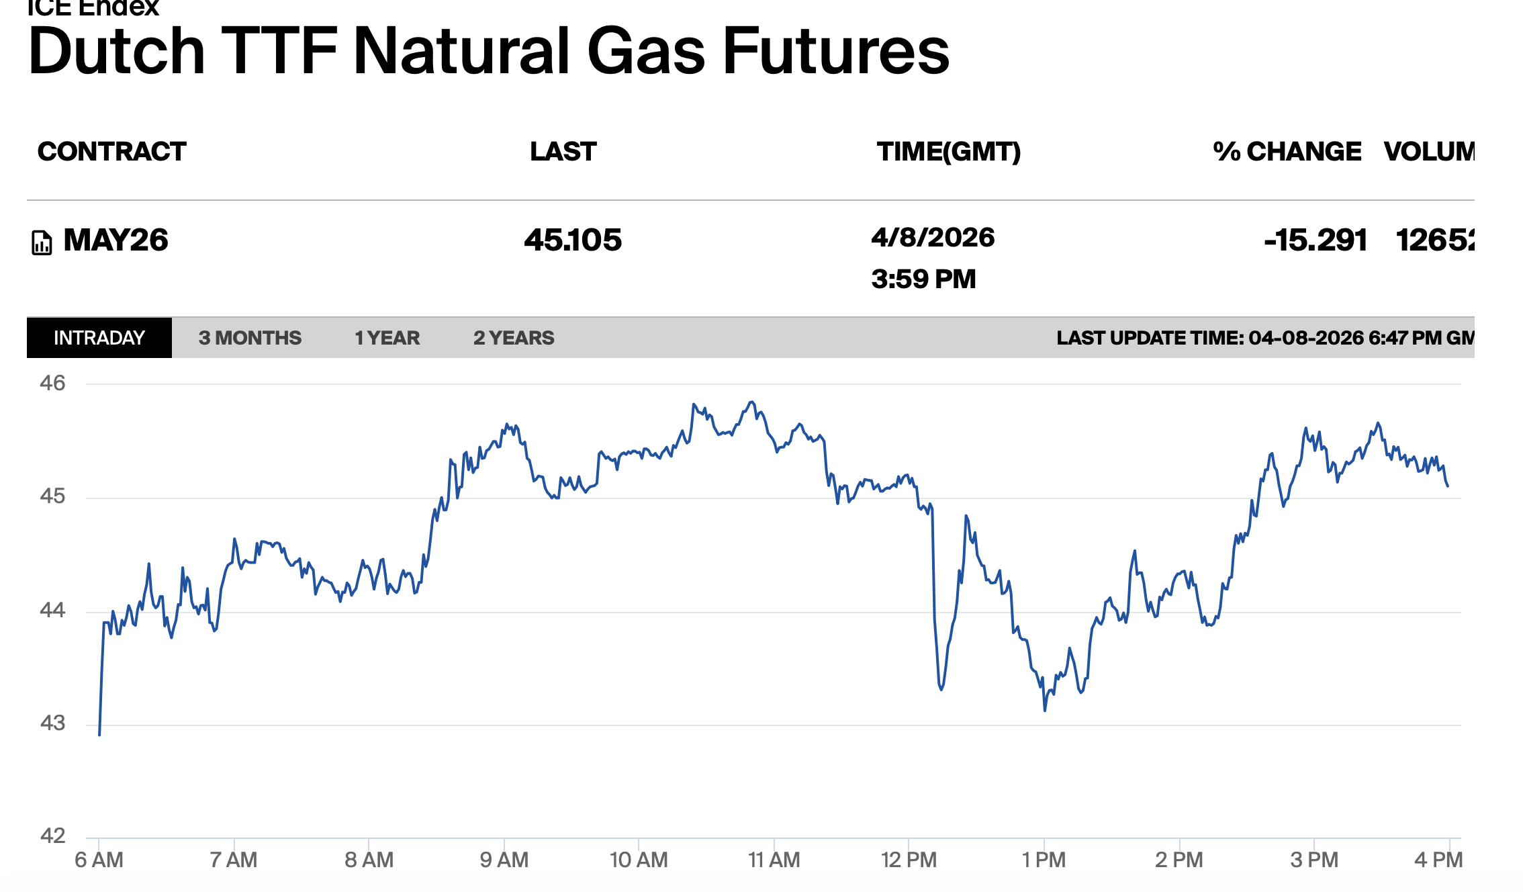
Task: Click the chart icon beside MAY26
Action: 42,242
